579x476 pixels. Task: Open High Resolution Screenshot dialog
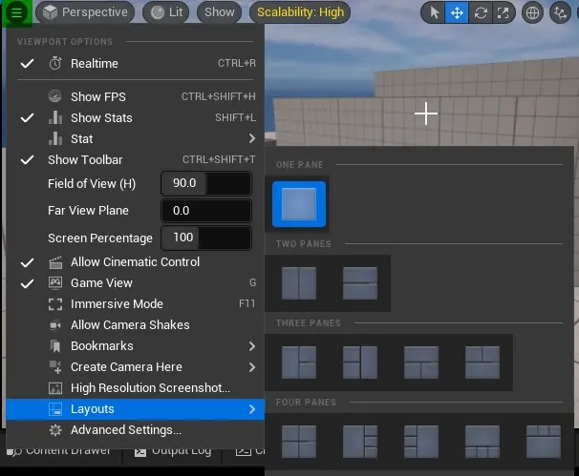click(x=135, y=388)
